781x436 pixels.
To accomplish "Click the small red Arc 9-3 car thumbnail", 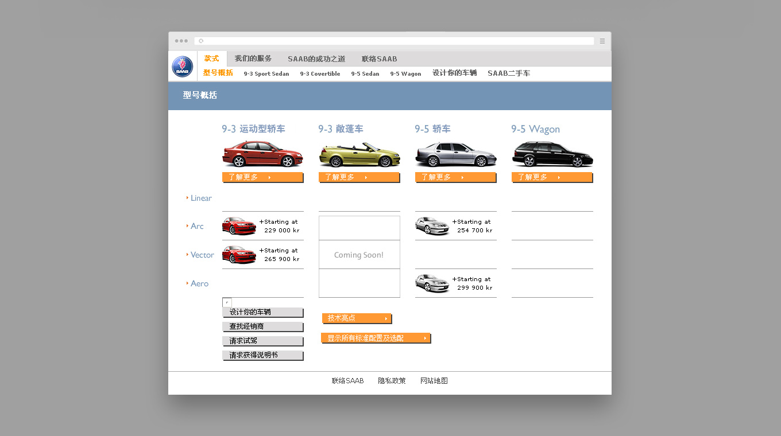I will [x=239, y=226].
